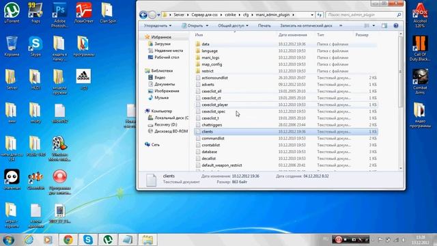Select Локальный диск (C in navigation pane

171,118
